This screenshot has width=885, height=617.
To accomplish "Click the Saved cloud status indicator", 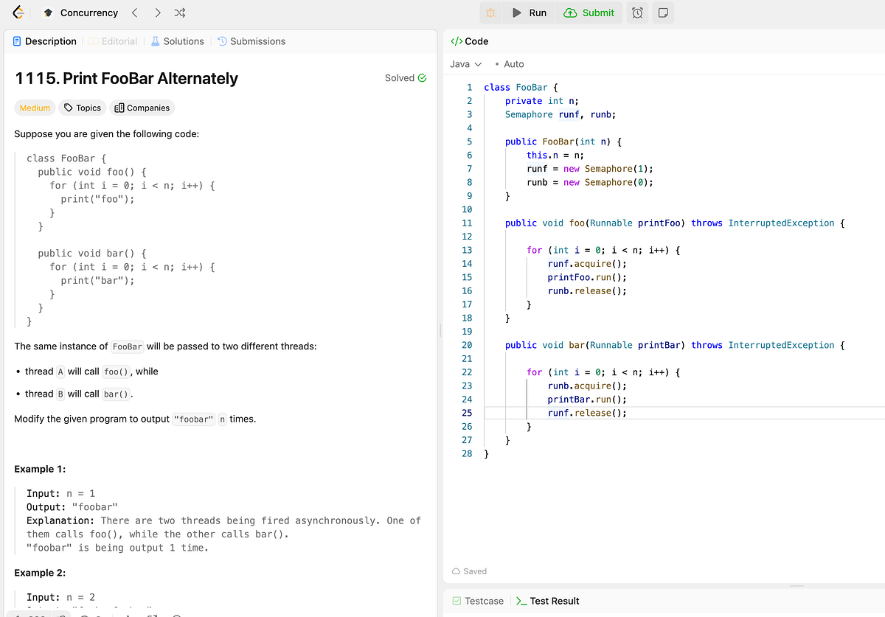I will coord(469,571).
